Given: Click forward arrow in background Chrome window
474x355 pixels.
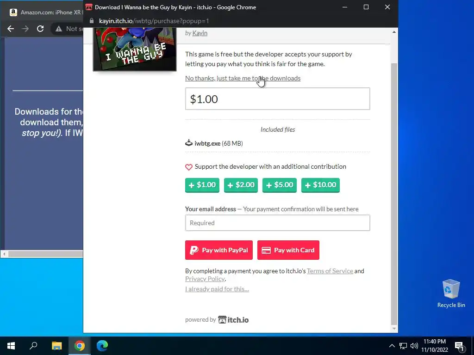Looking at the screenshot, I should (25, 29).
